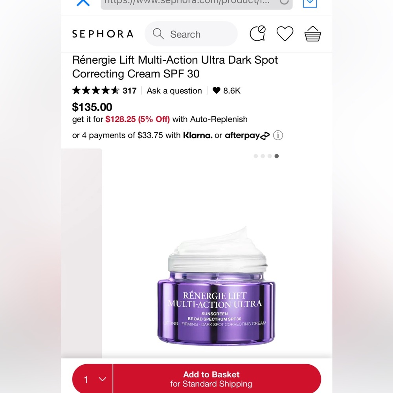Screen dimensions: 393x393
Task: Close the in-app browser with the X
Action: point(83,2)
